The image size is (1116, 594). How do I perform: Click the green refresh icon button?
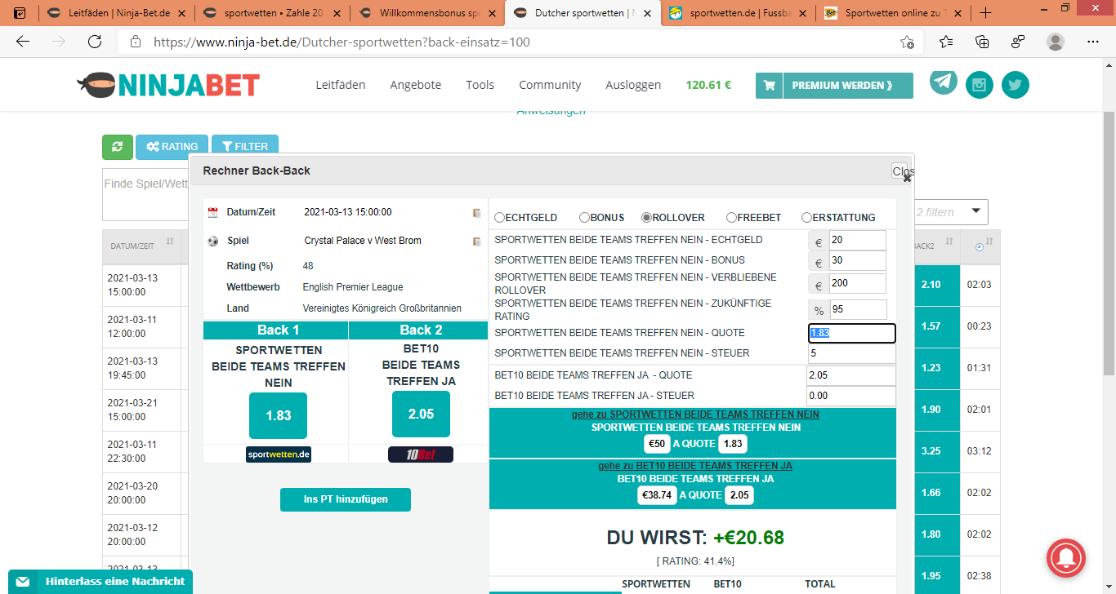coord(117,147)
